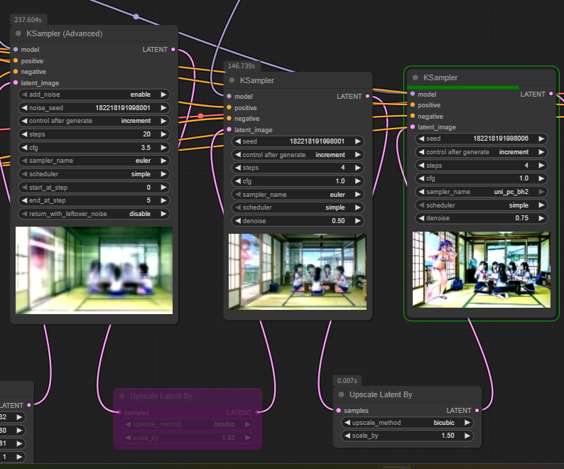Screen dimensions: 564x469
Task: Decrease cfg 3.5 with its left arrow
Action: pos(23,148)
